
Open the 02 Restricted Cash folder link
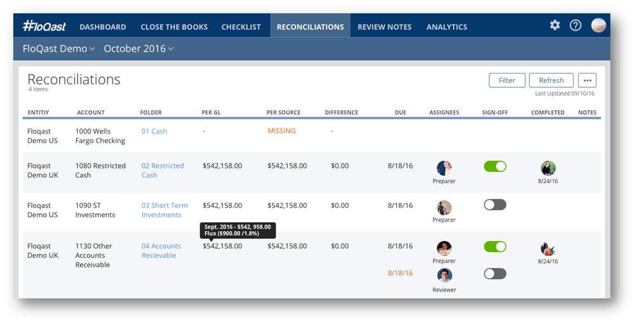(162, 170)
